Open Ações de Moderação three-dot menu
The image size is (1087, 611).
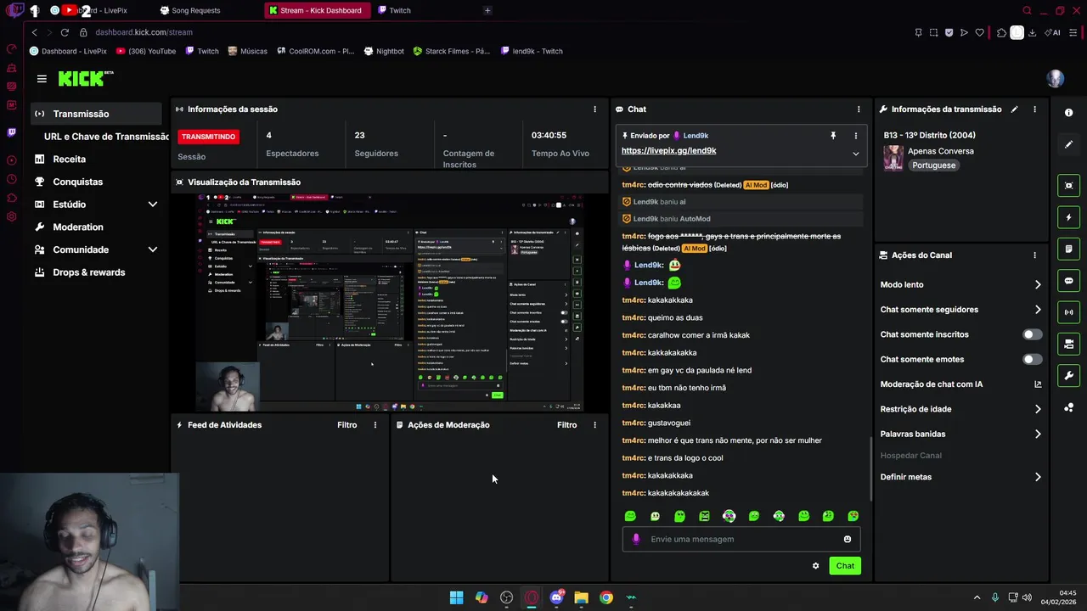tap(594, 425)
